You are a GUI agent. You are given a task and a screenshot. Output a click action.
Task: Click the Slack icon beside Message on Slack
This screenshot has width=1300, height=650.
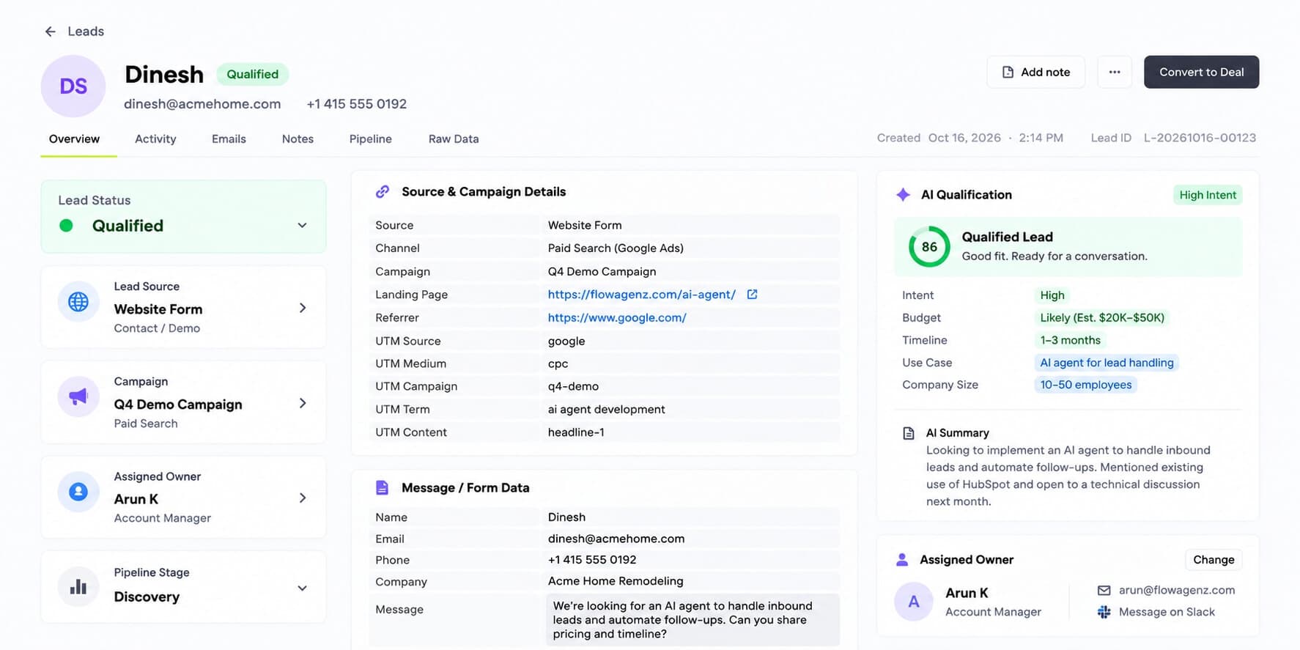click(1104, 612)
